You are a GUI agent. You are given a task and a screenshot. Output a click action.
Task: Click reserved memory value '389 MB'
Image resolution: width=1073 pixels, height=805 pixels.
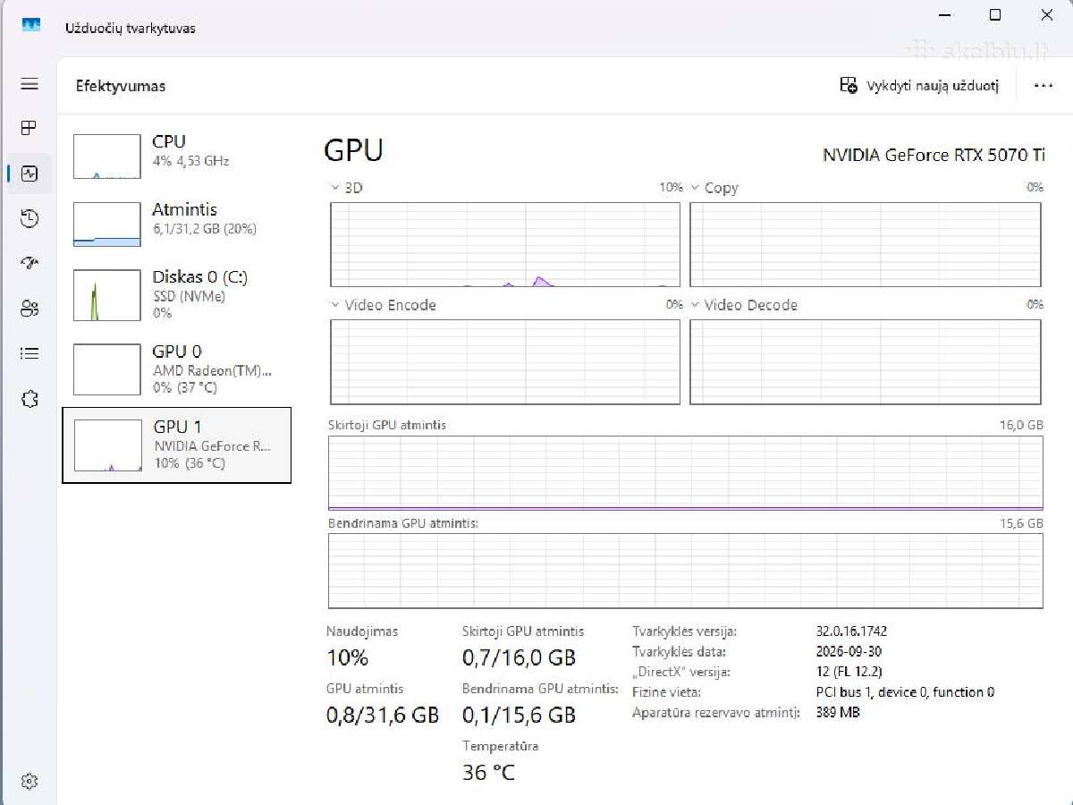(x=838, y=713)
